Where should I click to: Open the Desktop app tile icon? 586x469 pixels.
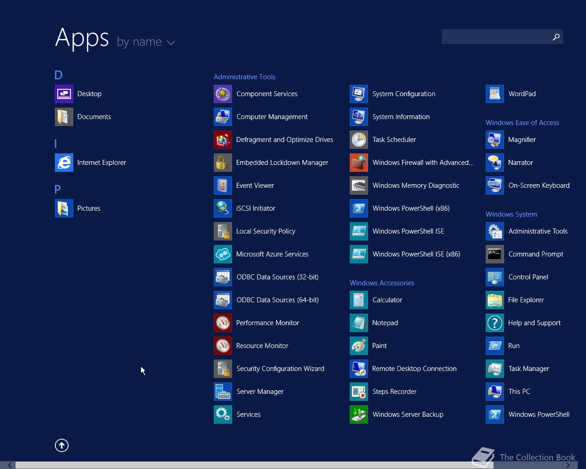click(x=64, y=94)
